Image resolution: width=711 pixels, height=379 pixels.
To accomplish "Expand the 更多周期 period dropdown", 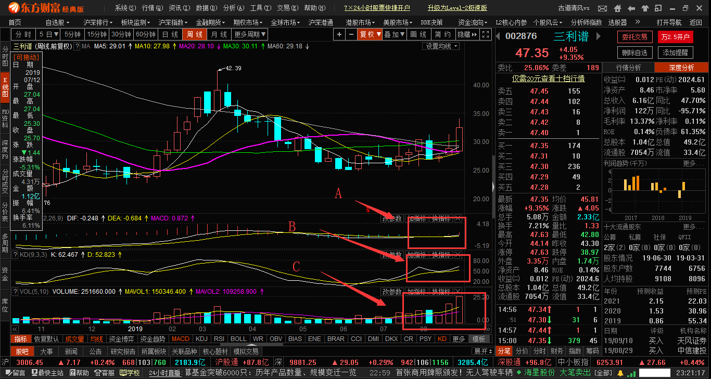I will click(x=250, y=34).
